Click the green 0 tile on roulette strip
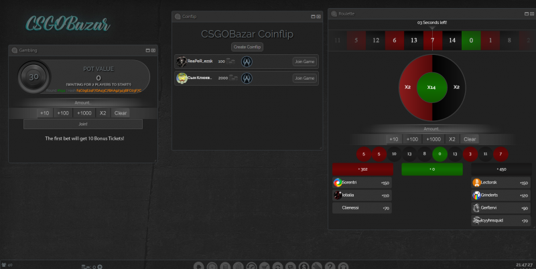The height and width of the screenshot is (269, 536). click(x=471, y=41)
